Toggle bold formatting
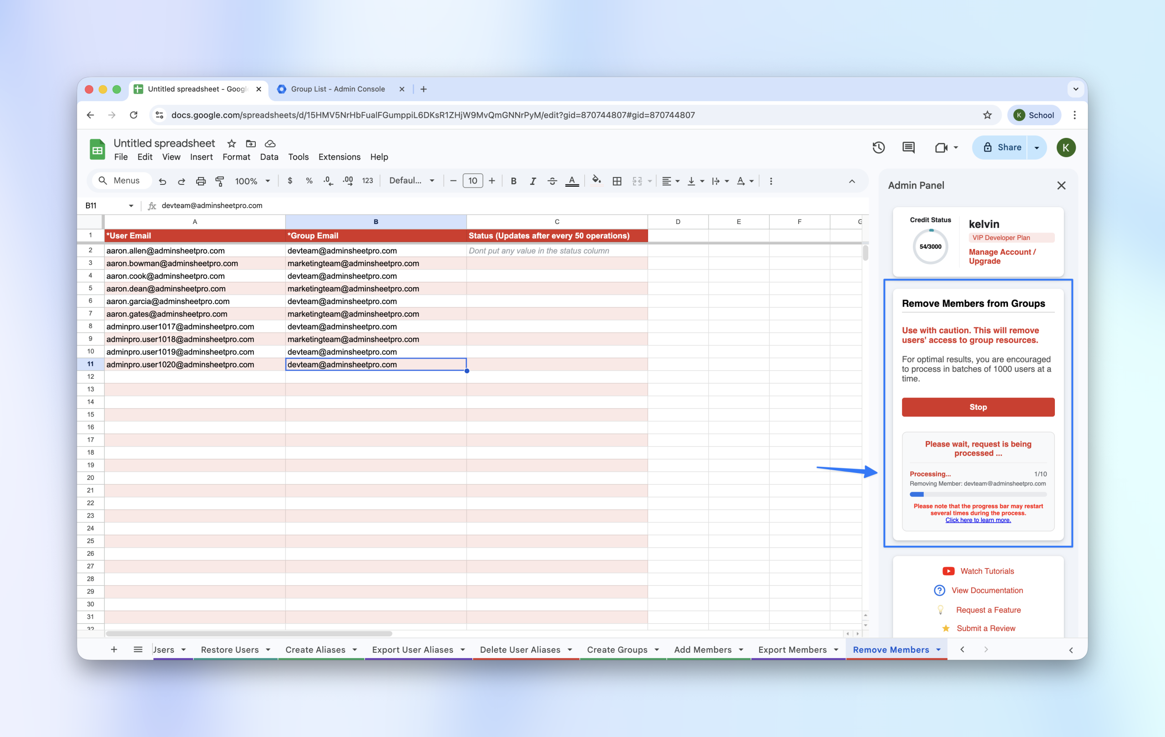The width and height of the screenshot is (1165, 737). 513,181
